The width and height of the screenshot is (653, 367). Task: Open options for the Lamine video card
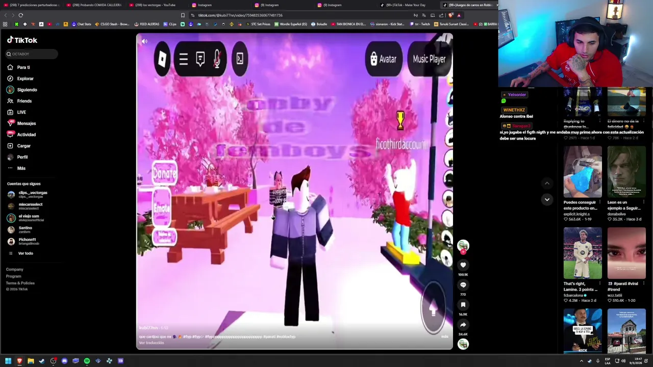(600, 284)
